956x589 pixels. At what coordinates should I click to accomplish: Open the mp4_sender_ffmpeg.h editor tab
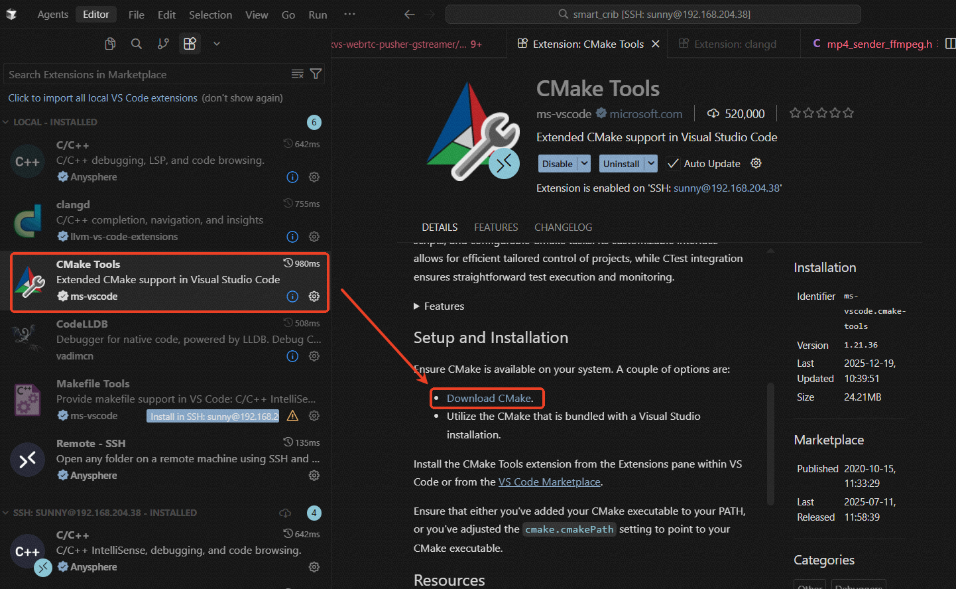tap(874, 44)
